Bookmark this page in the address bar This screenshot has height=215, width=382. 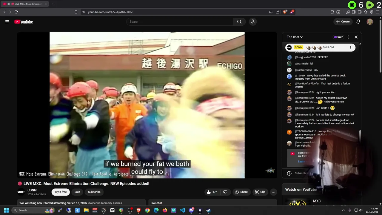click(76, 12)
